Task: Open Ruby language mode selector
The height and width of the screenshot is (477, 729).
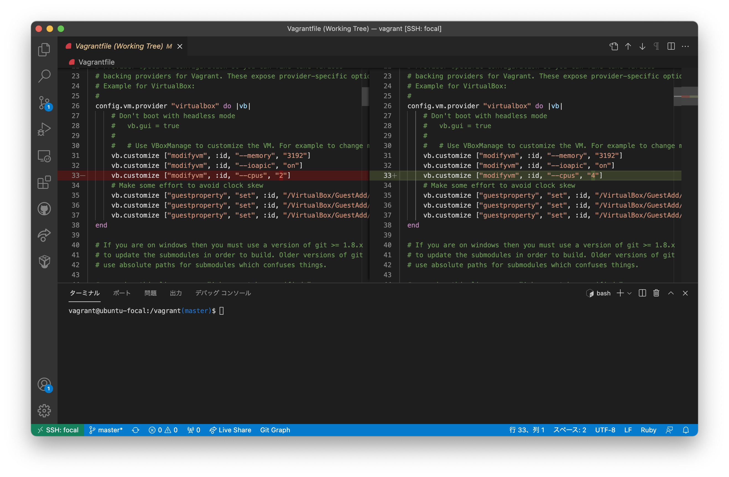Action: (648, 430)
